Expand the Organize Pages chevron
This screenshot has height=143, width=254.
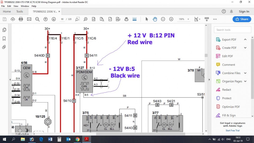pyautogui.click(x=245, y=81)
